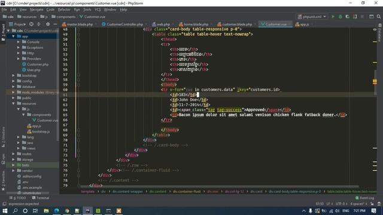Expand the Exceptions folder

click(19, 48)
